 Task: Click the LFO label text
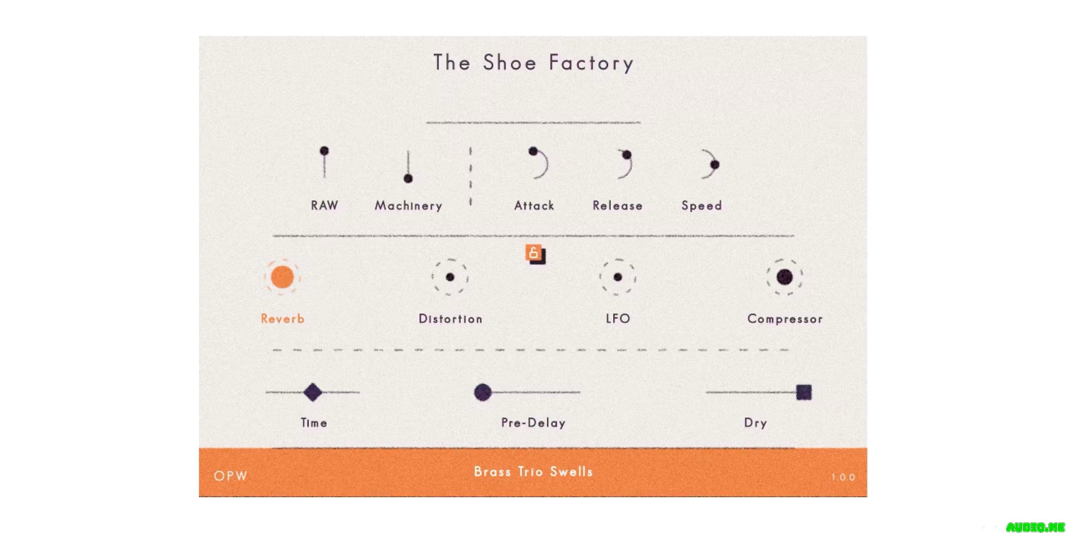[x=618, y=318]
